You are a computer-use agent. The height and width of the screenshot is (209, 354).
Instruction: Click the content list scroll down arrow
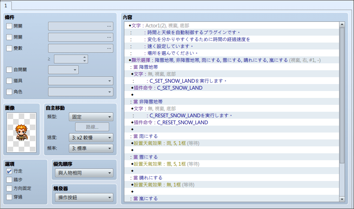pyautogui.click(x=342, y=199)
